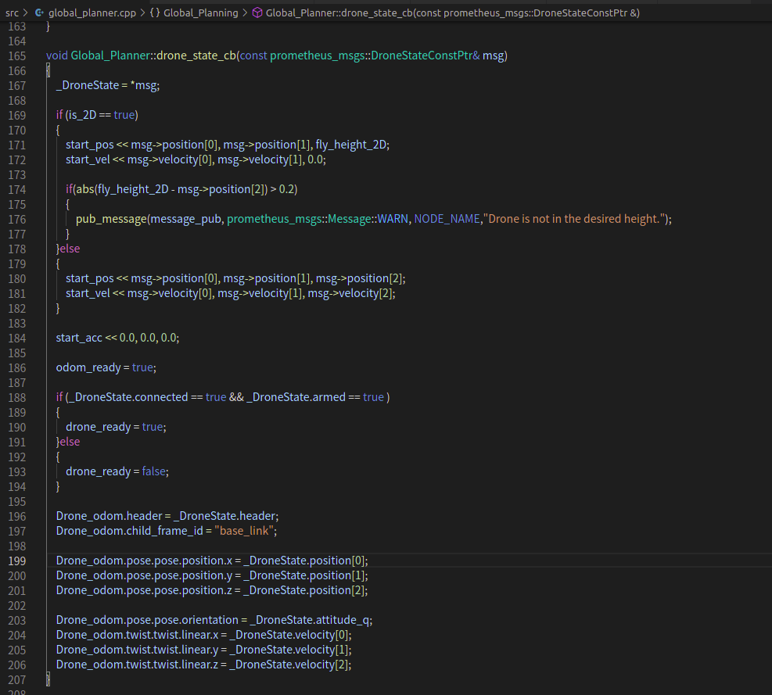Click chevron after Global_Planning breadcrumb
The height and width of the screenshot is (695, 772).
pos(245,13)
